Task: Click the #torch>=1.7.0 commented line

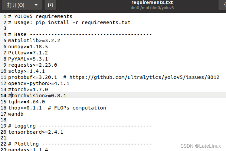Action: pos(28,89)
